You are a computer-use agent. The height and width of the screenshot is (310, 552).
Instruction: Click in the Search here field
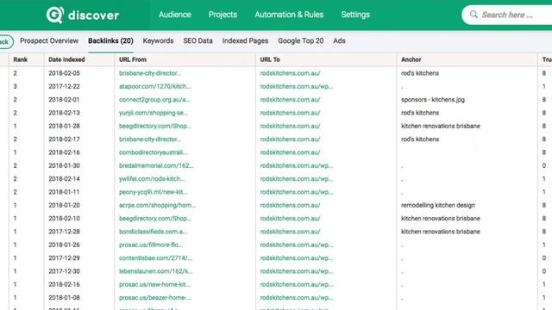point(514,15)
